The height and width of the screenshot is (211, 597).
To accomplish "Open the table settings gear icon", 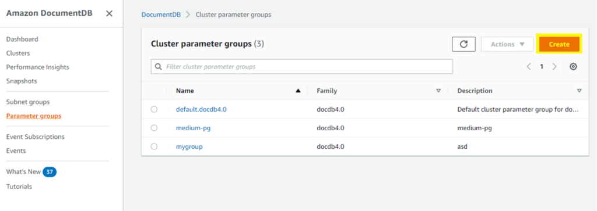I will [573, 67].
